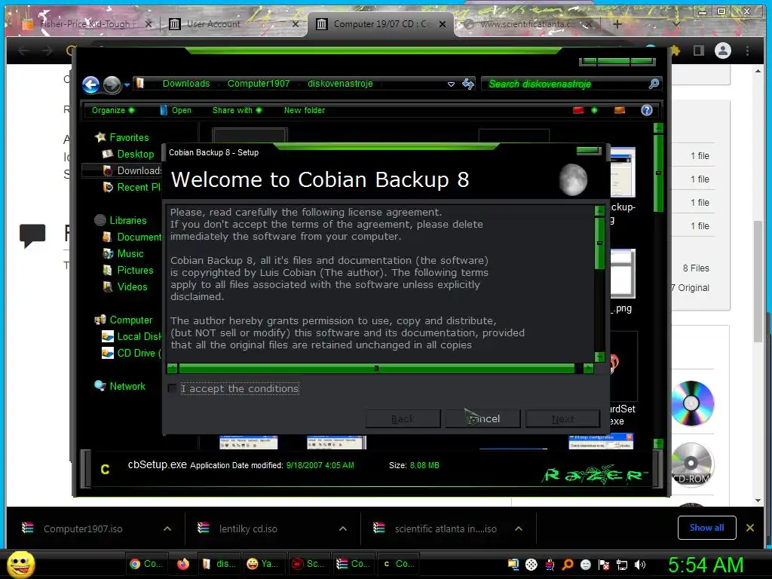The image size is (772, 579).
Task: Click the Explorer back arrow button
Action: coord(90,84)
